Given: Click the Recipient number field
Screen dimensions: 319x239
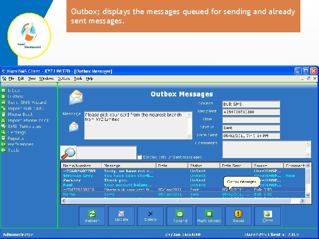Looking at the screenshot, I should click(x=251, y=112).
